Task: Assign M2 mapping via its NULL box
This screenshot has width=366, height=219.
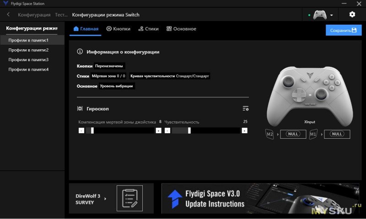Action: (293, 134)
